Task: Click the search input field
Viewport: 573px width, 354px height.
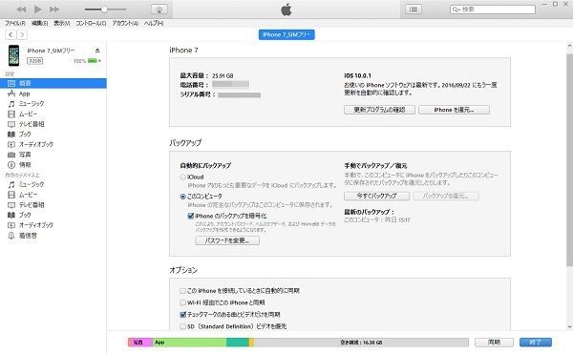Action: click(x=493, y=10)
